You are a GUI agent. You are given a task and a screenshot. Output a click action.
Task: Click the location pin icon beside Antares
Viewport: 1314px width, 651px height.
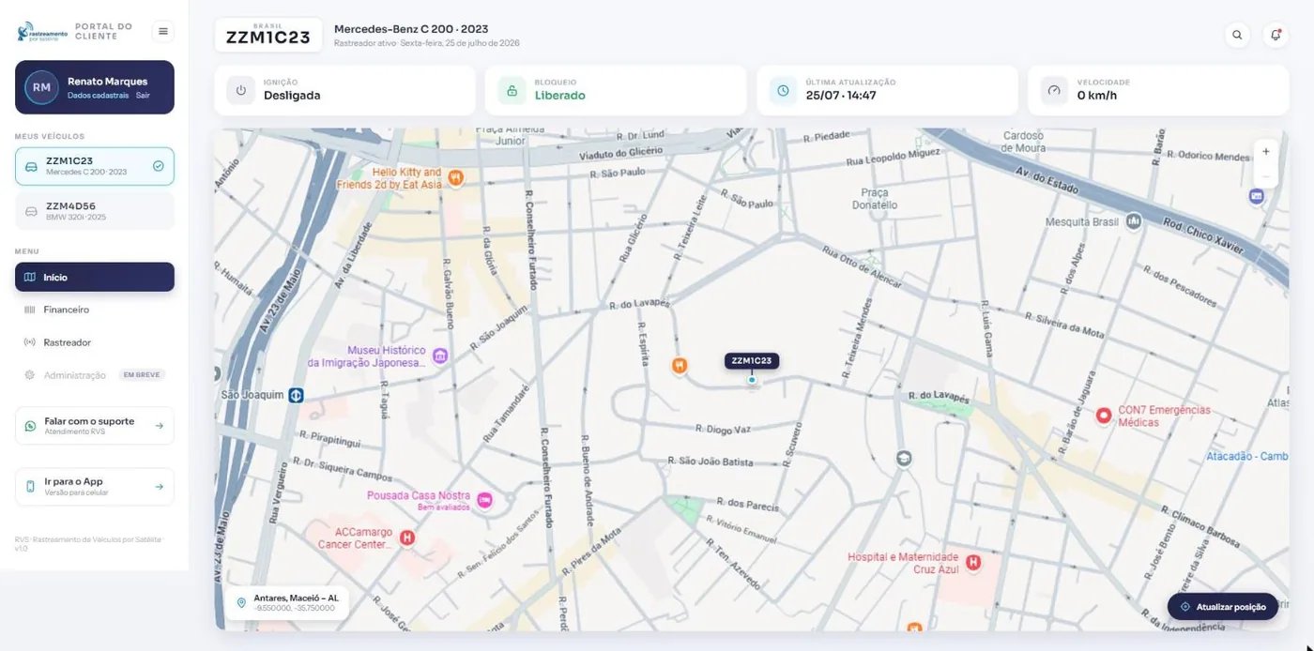click(241, 602)
